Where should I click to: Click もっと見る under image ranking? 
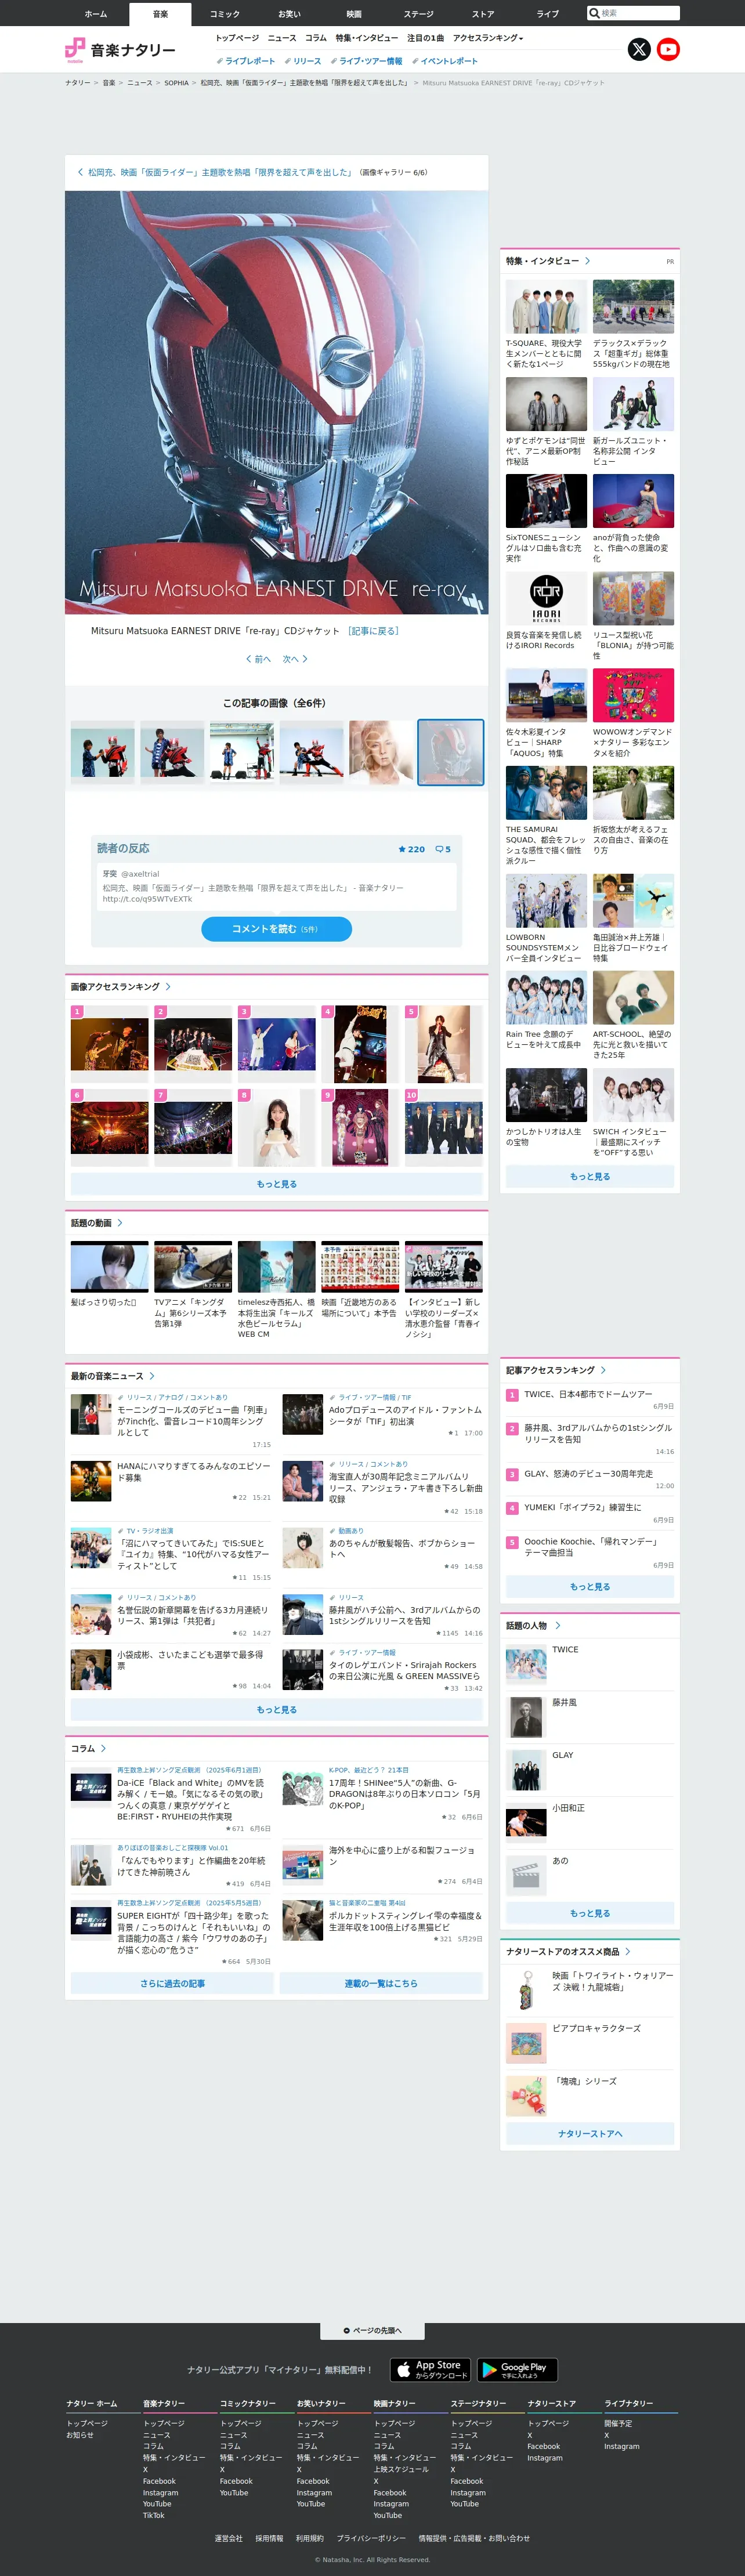pos(276,1184)
